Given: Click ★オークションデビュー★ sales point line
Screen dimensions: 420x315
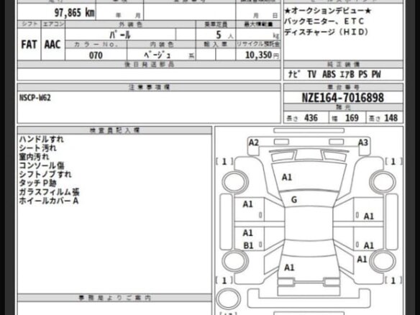Looking at the screenshot, I should [328, 11].
